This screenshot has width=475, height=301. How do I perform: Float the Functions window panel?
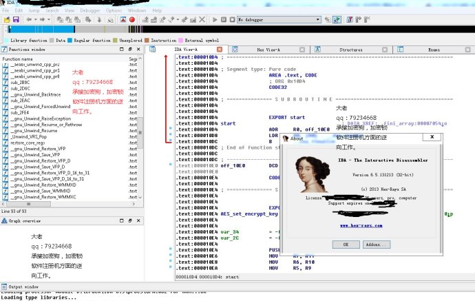(x=130, y=49)
